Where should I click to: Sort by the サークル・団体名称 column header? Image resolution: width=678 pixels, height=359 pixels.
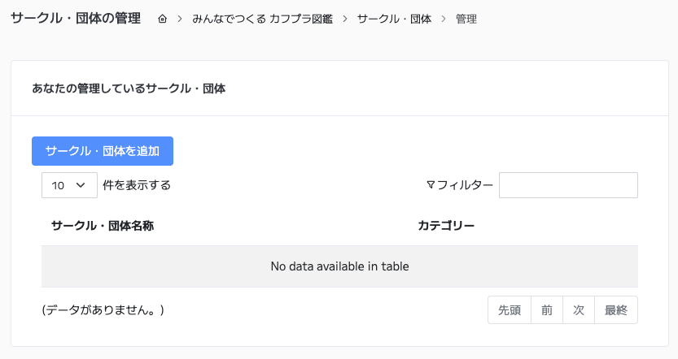[103, 225]
